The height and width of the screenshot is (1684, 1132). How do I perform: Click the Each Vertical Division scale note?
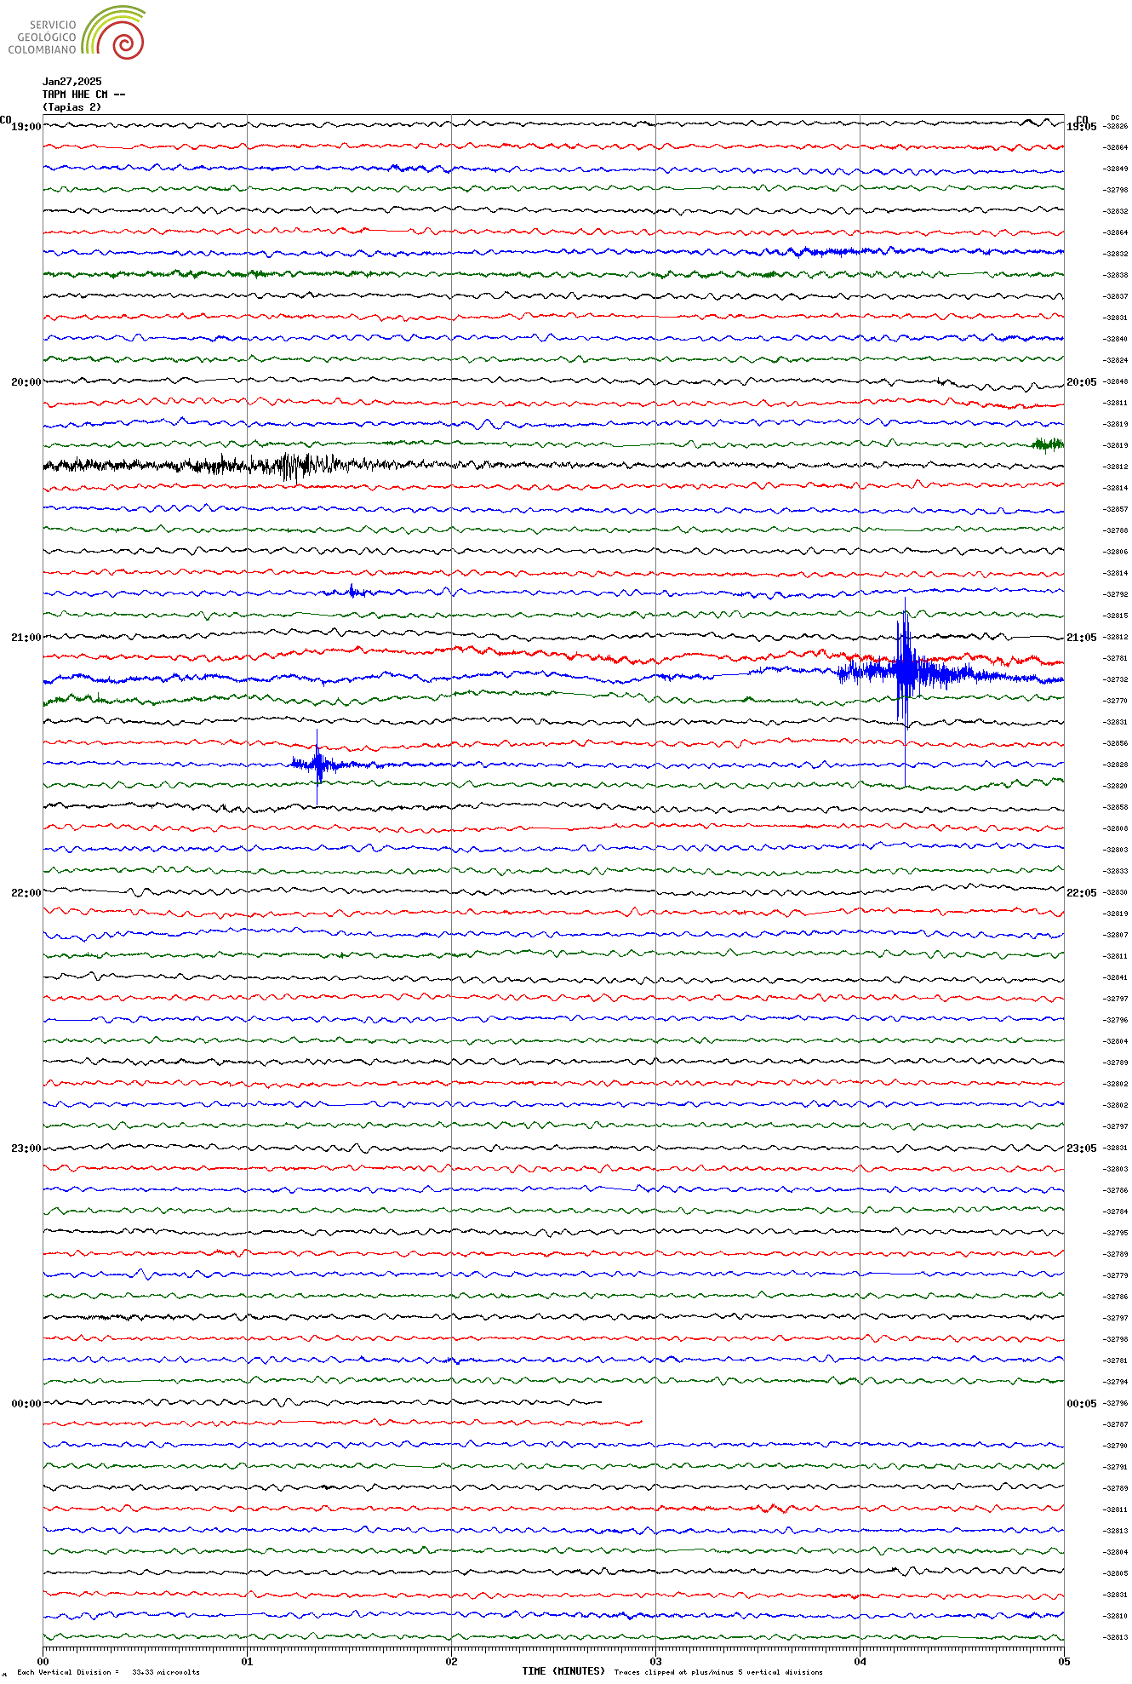click(x=108, y=1672)
